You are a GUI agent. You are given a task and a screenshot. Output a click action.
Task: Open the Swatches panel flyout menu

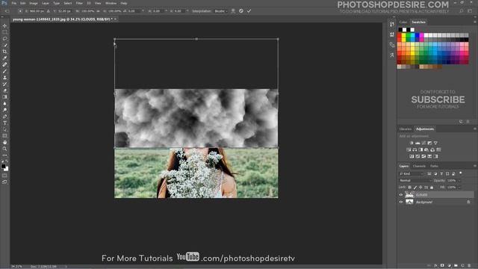coord(475,22)
